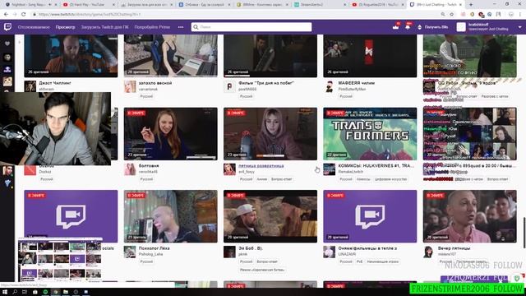Click the 'Цифровое искусство' tag on comics stream
The height and width of the screenshot is (296, 526).
click(390, 179)
